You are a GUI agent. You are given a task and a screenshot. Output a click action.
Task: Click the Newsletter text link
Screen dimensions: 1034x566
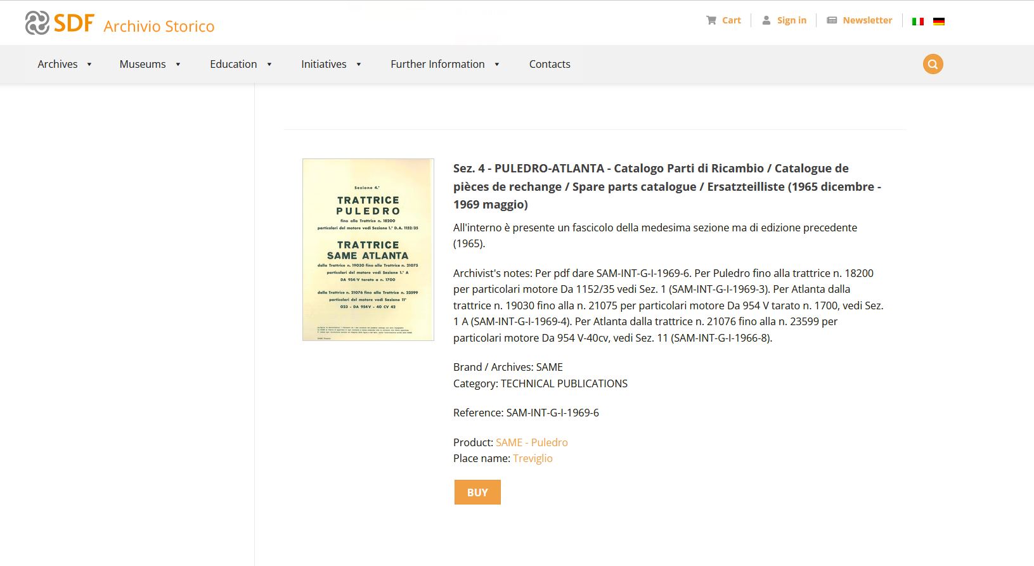[867, 20]
